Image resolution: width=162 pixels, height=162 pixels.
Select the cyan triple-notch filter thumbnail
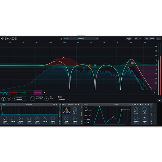click(x=4, y=93)
